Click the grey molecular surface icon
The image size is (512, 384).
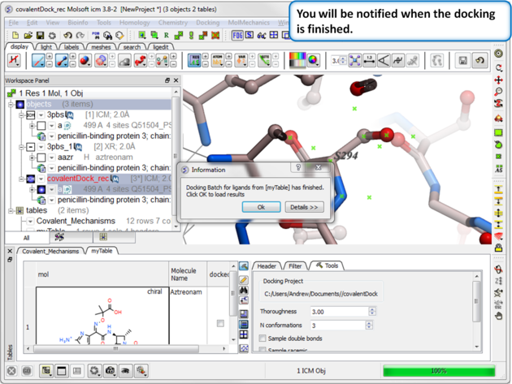[124, 61]
